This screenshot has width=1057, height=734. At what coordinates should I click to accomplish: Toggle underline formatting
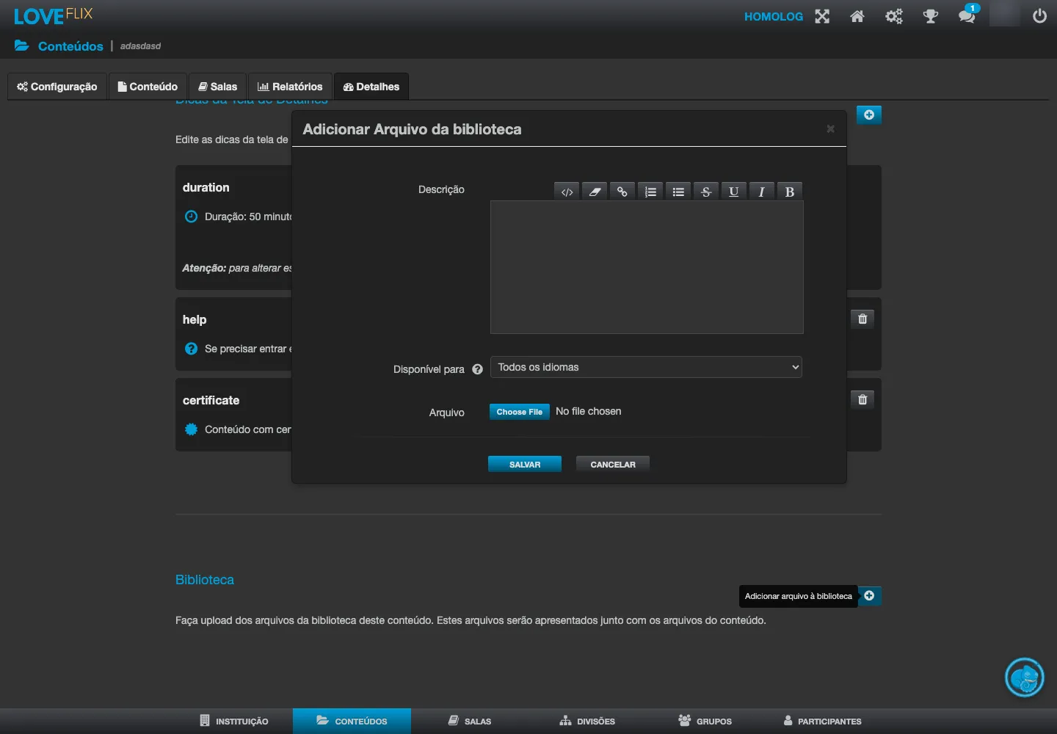[734, 192]
